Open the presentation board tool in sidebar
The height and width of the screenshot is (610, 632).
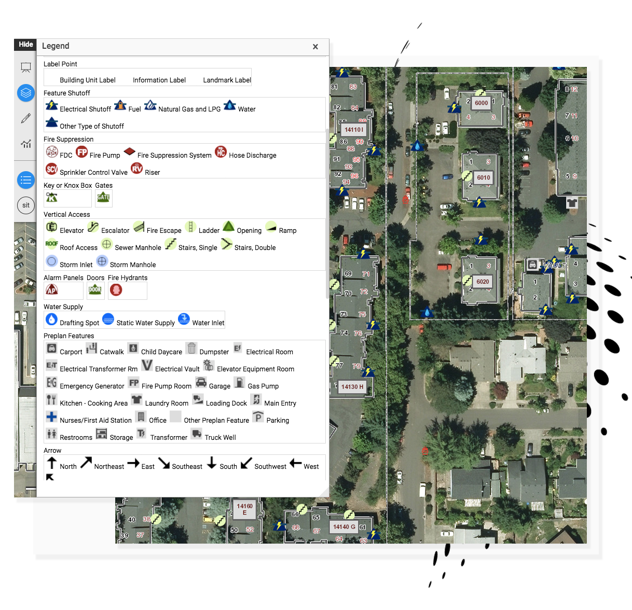pos(26,67)
